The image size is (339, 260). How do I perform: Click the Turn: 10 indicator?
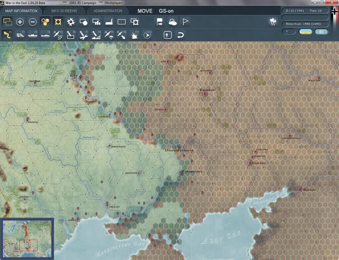pos(315,11)
